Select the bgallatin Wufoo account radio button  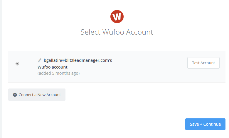17,63
